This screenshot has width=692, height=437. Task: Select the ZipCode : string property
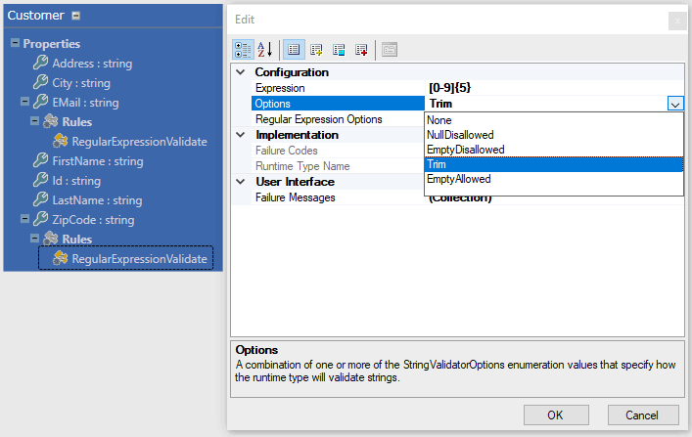(93, 220)
